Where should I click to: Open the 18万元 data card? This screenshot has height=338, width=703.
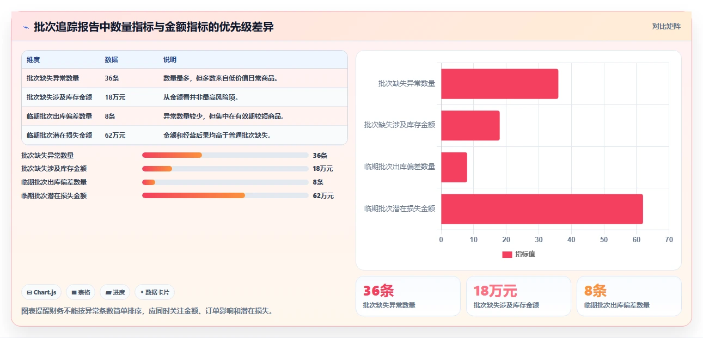(518, 296)
